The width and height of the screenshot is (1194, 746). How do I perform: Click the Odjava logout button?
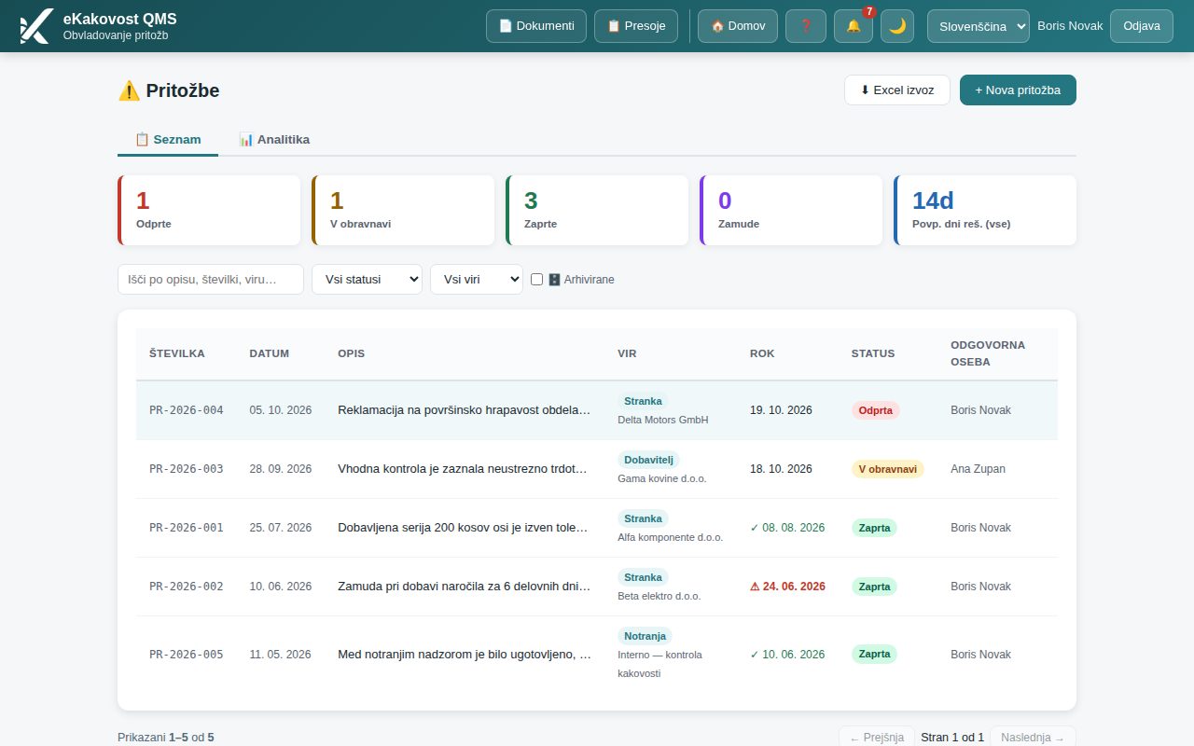(x=1142, y=26)
